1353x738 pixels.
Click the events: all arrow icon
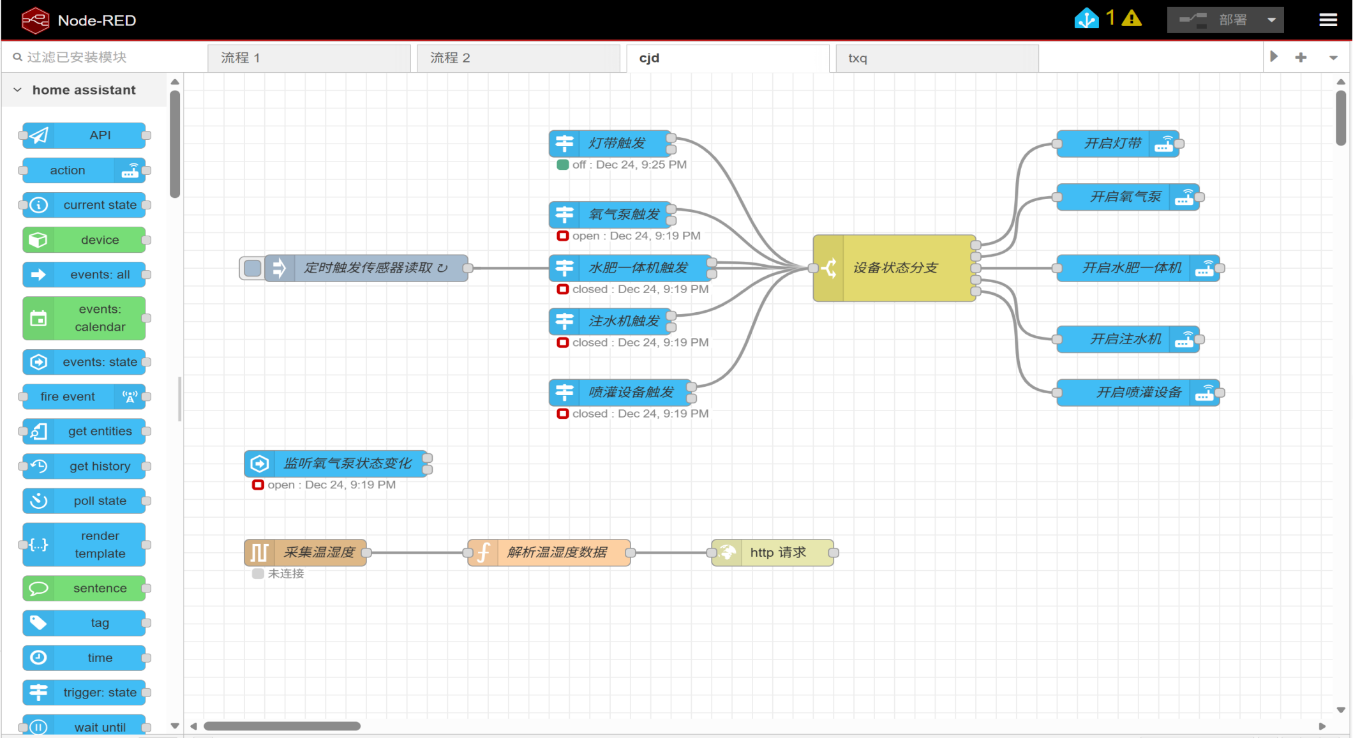click(x=38, y=275)
